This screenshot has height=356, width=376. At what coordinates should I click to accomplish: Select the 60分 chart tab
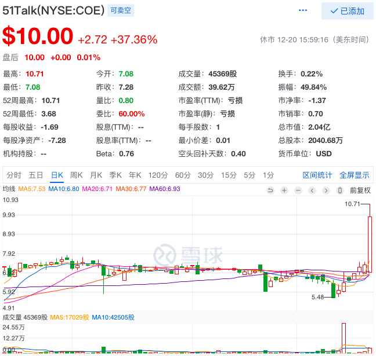tap(182, 175)
